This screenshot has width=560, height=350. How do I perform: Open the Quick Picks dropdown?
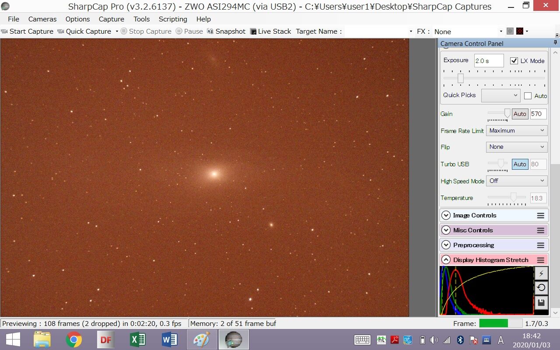pos(500,95)
